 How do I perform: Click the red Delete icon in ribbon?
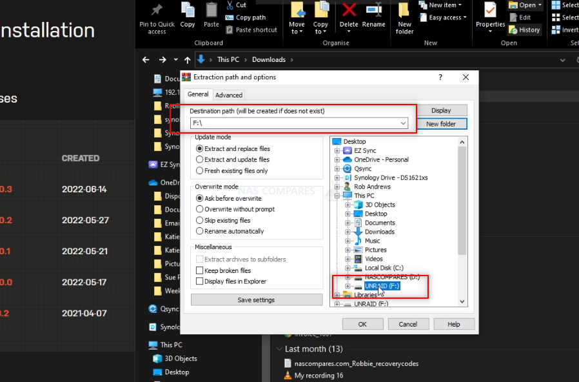pos(349,10)
